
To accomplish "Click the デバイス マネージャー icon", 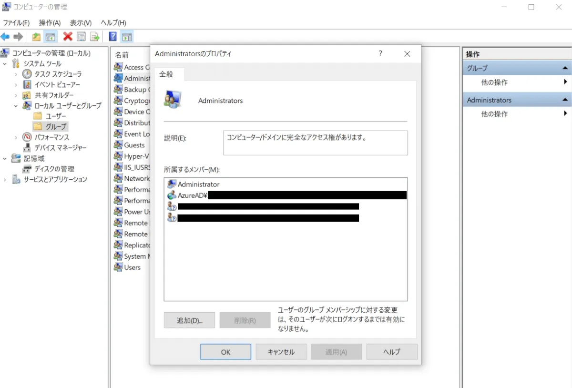I will tap(27, 148).
